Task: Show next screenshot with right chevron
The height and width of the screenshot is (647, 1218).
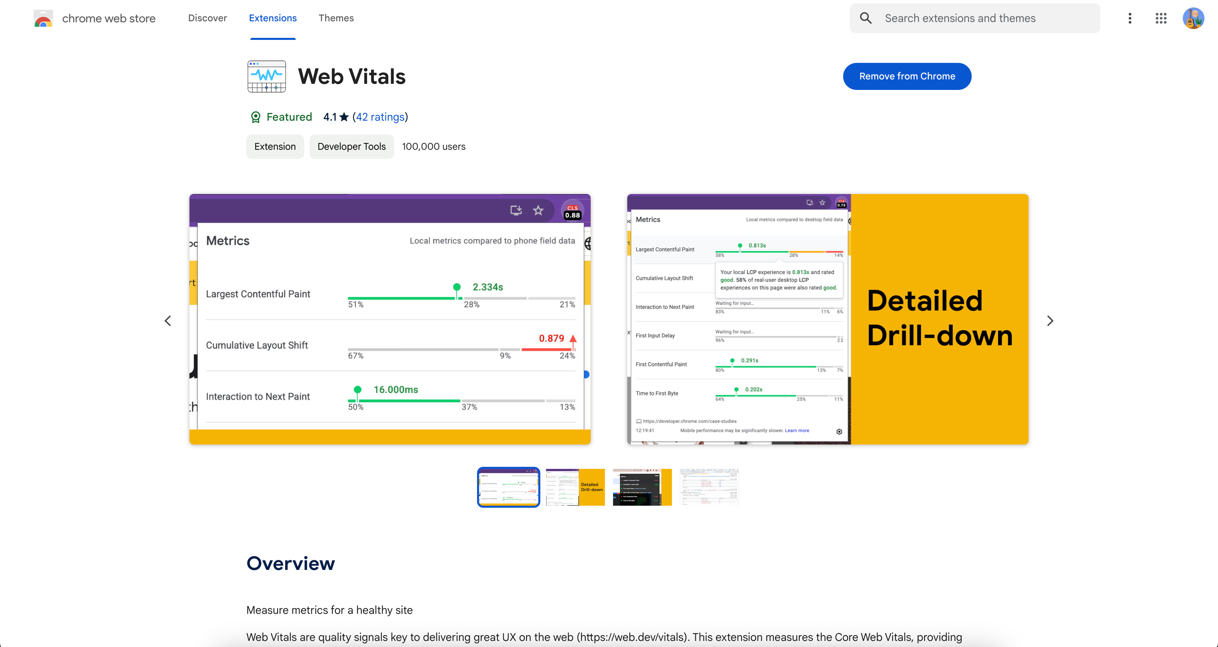Action: pos(1050,321)
